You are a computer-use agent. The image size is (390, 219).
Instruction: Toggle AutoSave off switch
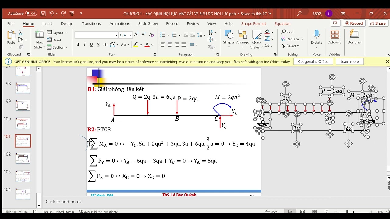coord(31,13)
